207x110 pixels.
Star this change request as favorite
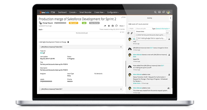coord(109,26)
